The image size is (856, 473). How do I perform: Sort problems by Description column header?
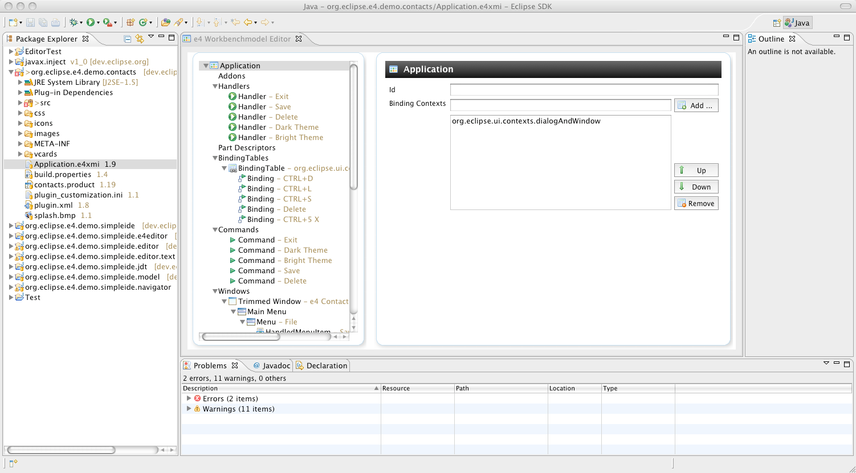click(281, 388)
